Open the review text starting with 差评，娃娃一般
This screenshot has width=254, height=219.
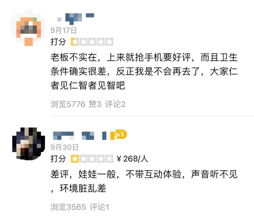coord(144,181)
